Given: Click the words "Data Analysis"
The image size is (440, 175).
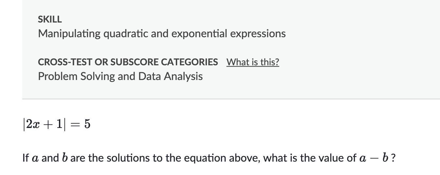Looking at the screenshot, I should (x=170, y=76).
